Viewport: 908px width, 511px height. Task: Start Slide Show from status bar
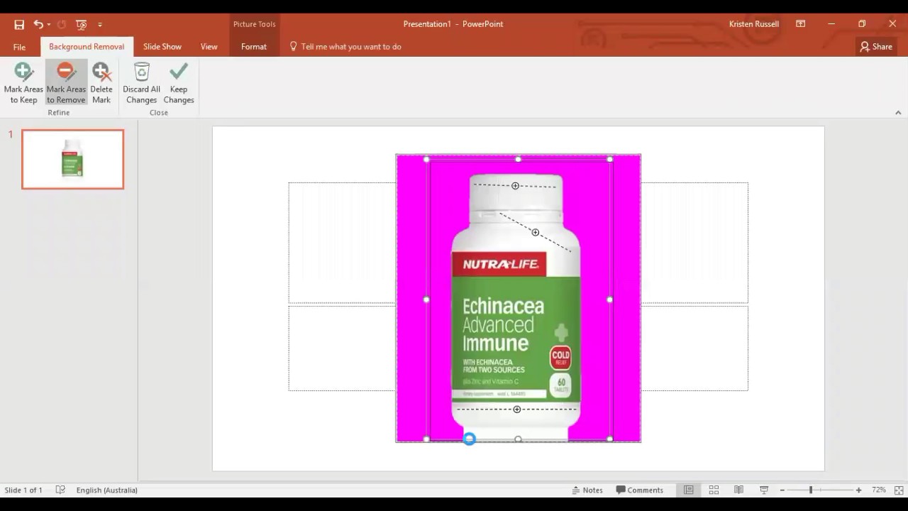point(764,490)
